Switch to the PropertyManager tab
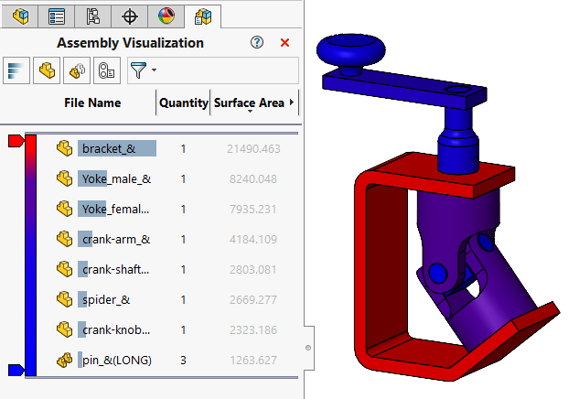This screenshot has width=579, height=399. point(56,16)
